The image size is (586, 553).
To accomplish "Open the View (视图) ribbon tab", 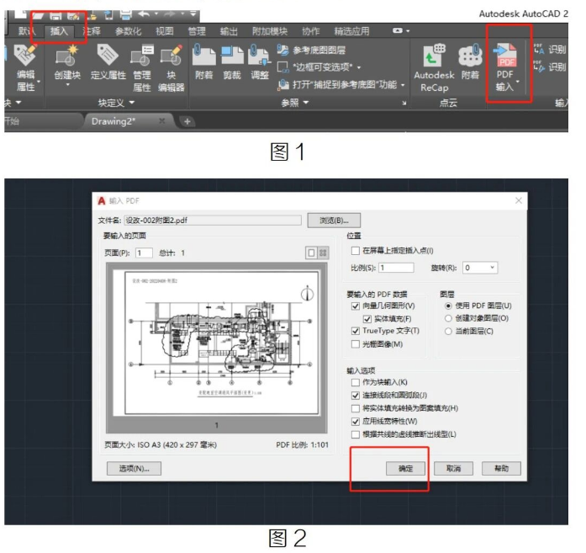I will click(165, 31).
